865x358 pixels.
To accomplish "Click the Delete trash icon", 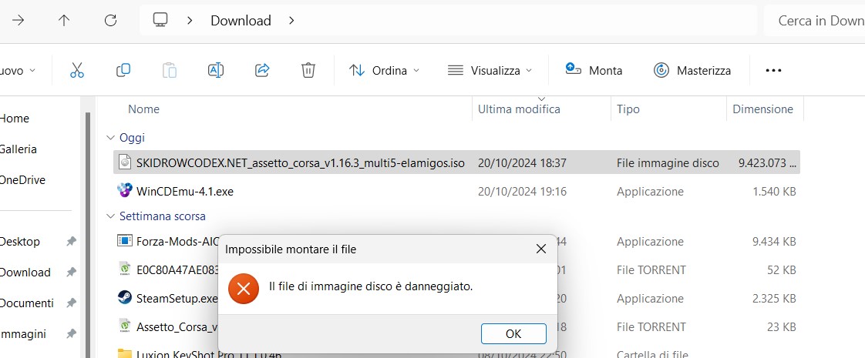I will [x=308, y=71].
